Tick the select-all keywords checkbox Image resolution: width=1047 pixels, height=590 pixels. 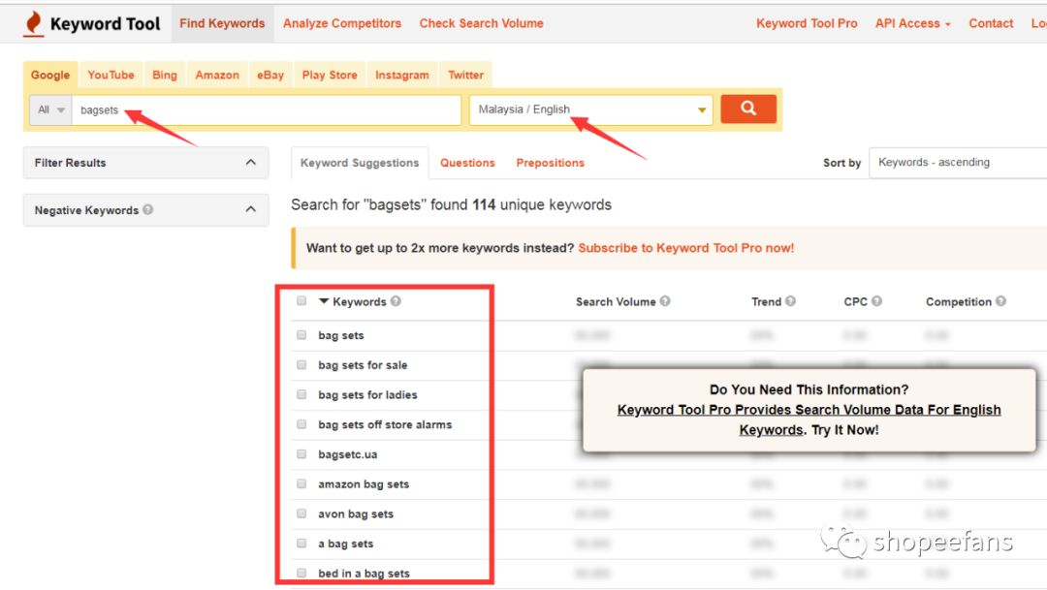301,301
